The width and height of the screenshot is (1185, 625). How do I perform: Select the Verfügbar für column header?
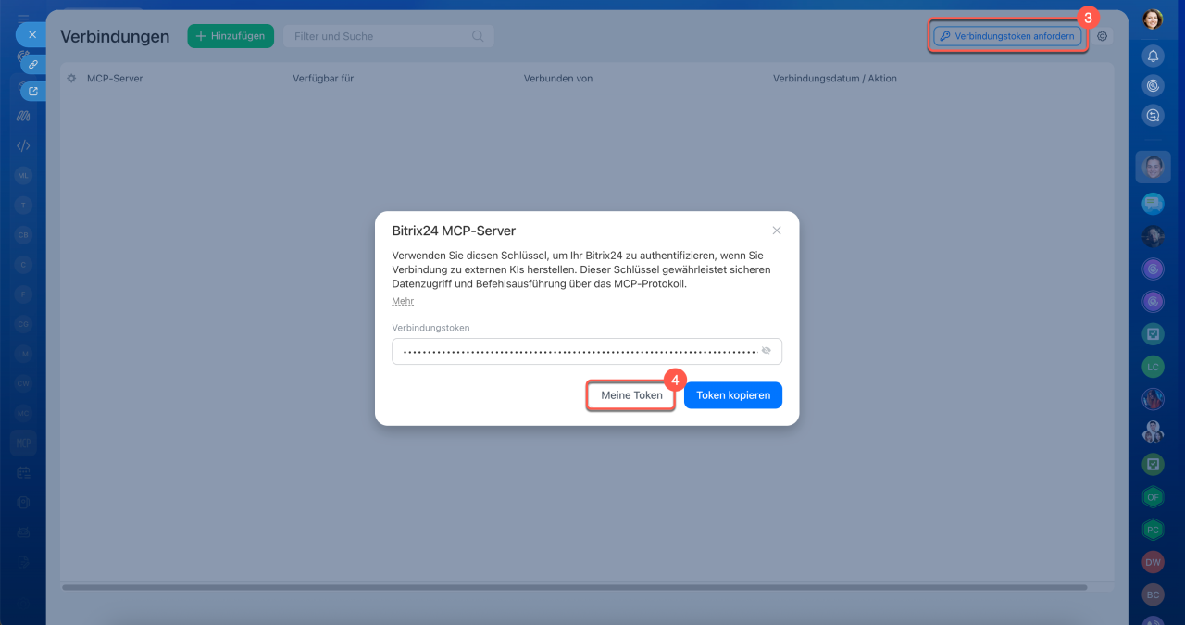(x=323, y=79)
